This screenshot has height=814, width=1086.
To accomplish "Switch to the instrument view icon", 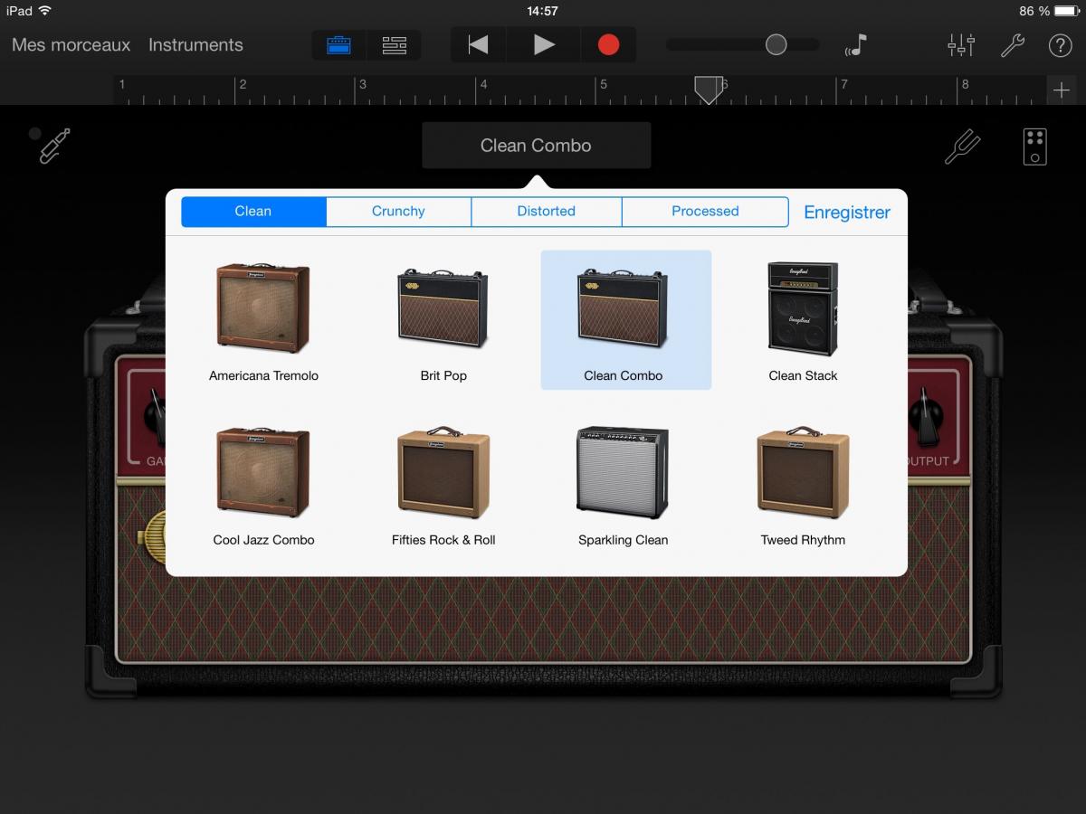I will [339, 44].
